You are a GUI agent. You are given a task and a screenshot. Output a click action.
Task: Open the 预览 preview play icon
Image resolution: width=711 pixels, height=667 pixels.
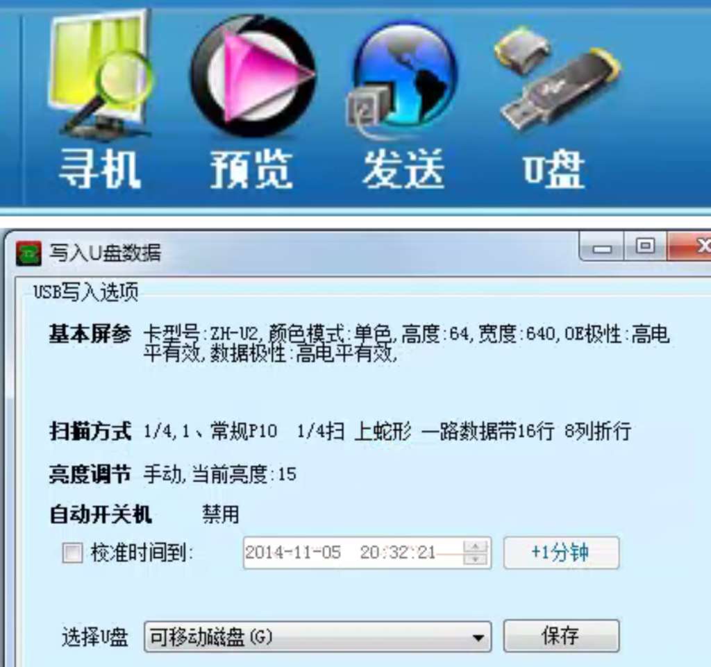(x=252, y=76)
